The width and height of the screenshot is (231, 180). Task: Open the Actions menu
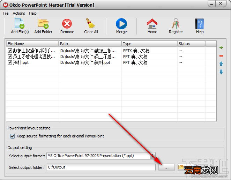click(x=19, y=13)
